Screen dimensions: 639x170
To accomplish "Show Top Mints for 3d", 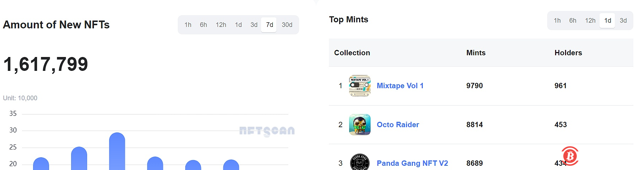I will [x=623, y=21].
